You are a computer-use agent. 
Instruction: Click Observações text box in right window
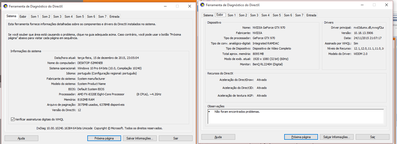coord(296,116)
